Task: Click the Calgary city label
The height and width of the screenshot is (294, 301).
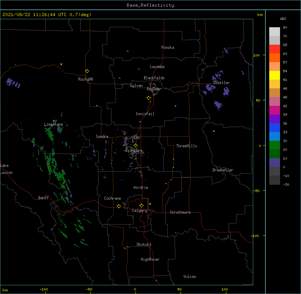Action: tap(139, 211)
